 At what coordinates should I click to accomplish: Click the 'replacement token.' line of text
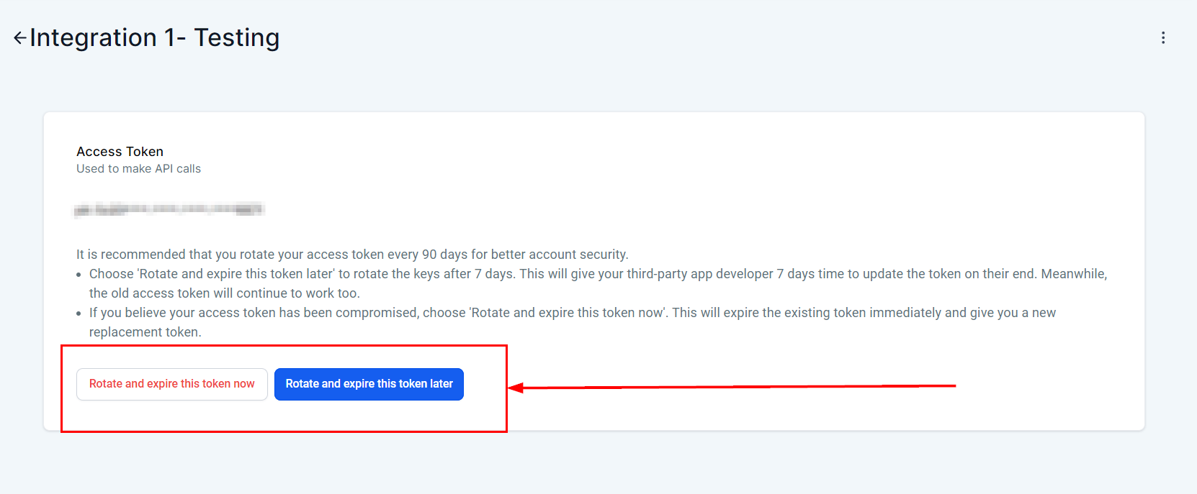[x=145, y=332]
